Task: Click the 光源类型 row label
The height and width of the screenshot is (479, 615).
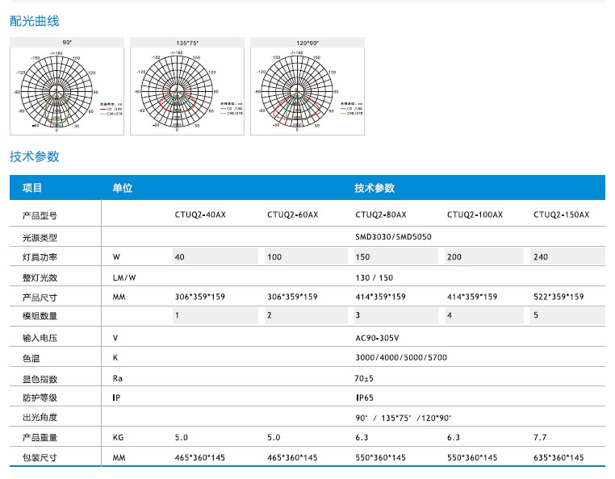Action: pos(40,238)
